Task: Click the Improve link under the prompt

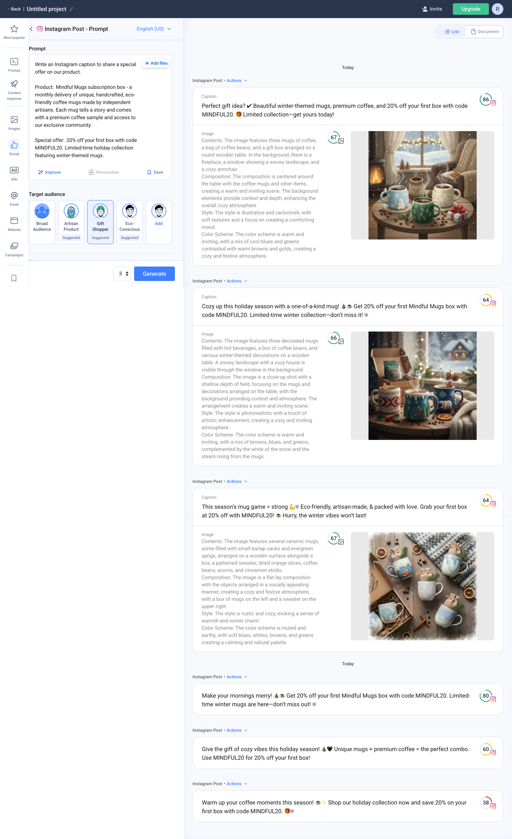Action: click(50, 172)
